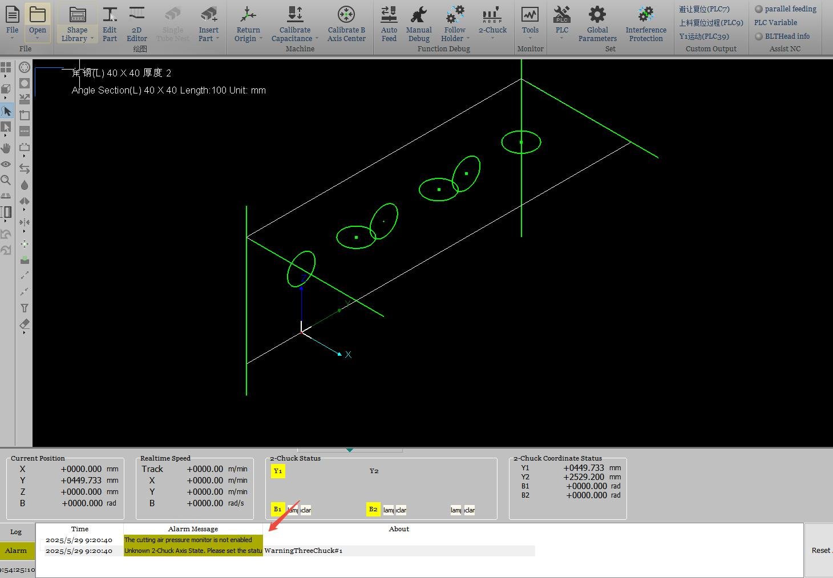Click the 3D cube view icon

tap(6, 89)
